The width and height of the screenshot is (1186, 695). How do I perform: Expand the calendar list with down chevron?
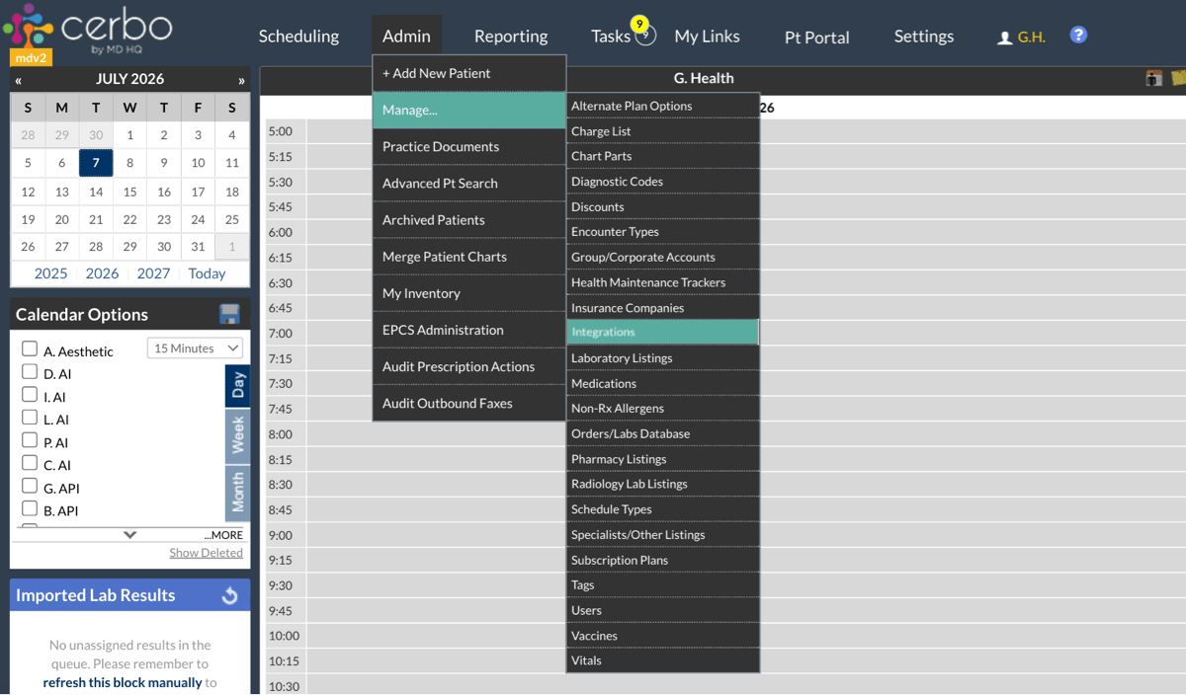point(129,534)
